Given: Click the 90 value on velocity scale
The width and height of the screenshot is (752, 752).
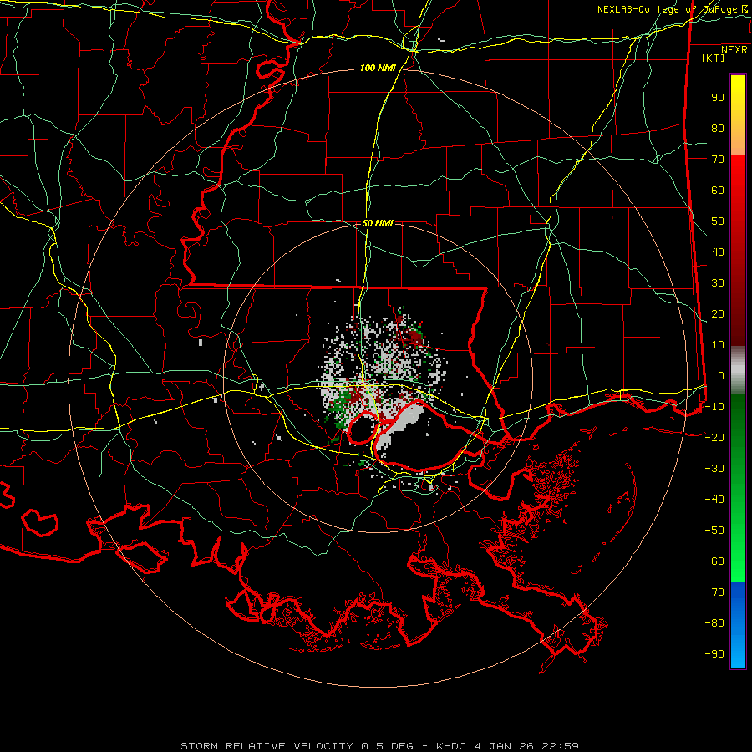Looking at the screenshot, I should (x=718, y=98).
